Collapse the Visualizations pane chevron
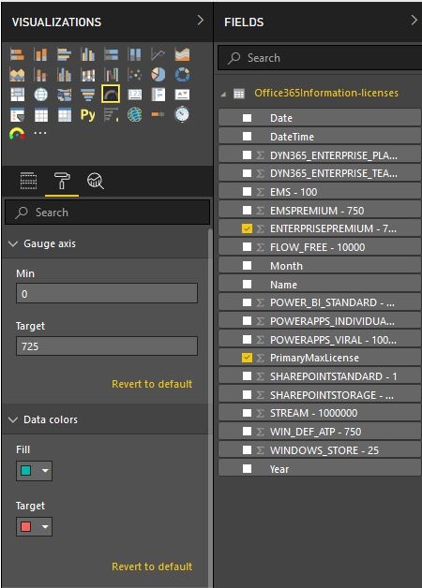Screen dimensions: 422x588 (201, 21)
